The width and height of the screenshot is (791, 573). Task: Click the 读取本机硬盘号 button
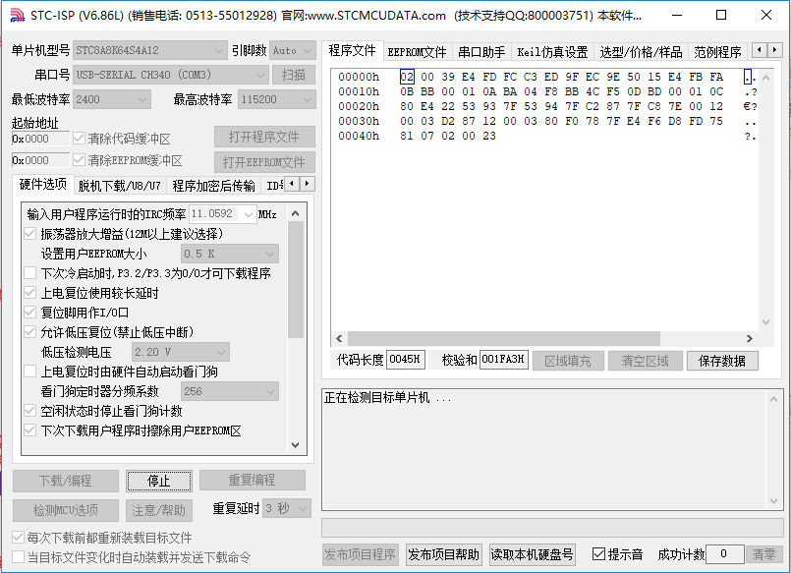coord(533,554)
